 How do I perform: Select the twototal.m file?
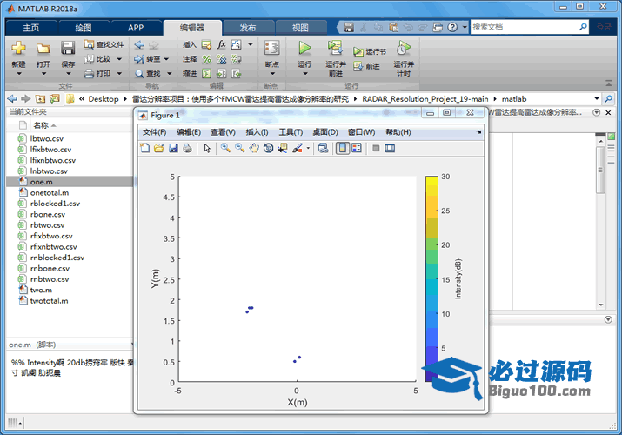pos(50,300)
